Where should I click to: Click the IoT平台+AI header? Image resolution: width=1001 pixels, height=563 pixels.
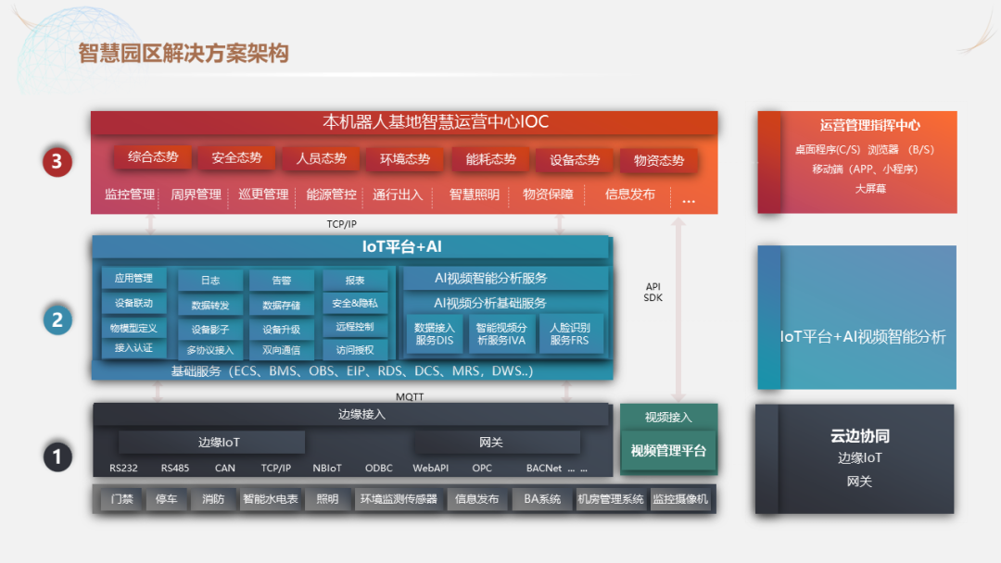click(350, 246)
